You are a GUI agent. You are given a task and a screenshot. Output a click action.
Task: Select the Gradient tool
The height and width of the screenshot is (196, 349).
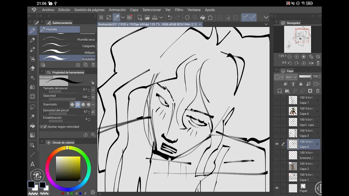32,135
